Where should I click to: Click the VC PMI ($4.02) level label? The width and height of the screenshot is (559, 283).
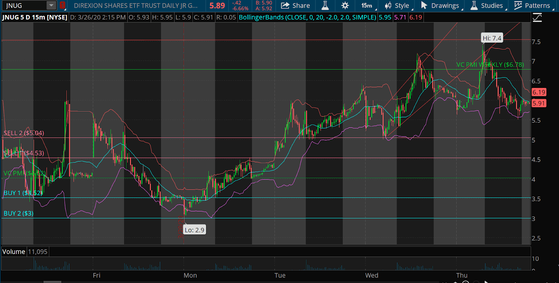tap(24, 173)
